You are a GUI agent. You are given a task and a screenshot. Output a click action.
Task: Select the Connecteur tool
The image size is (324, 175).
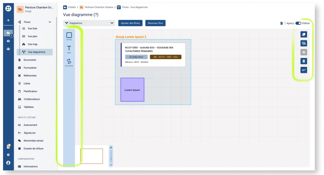(69, 62)
